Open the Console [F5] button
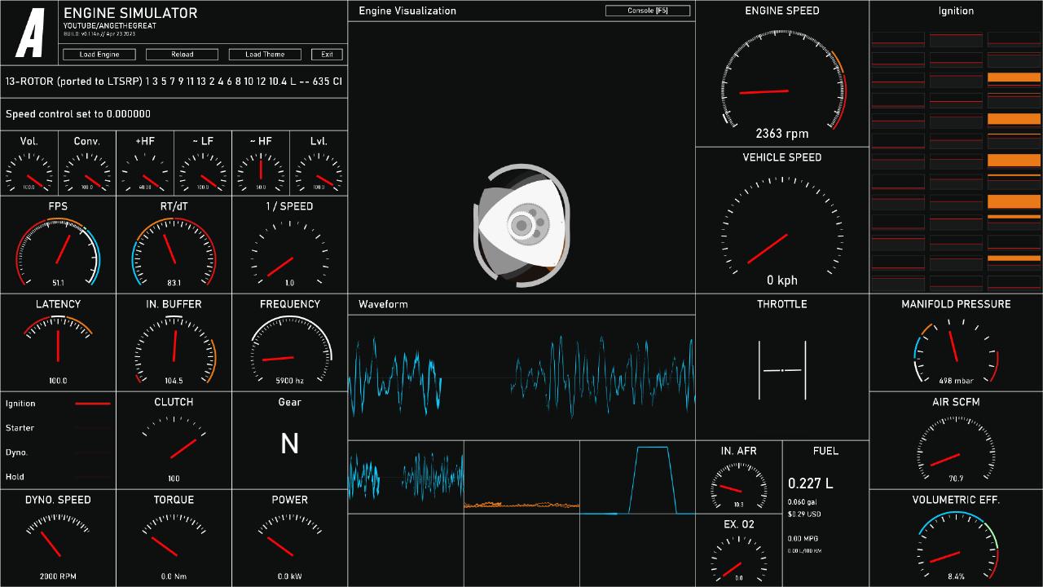 point(648,11)
